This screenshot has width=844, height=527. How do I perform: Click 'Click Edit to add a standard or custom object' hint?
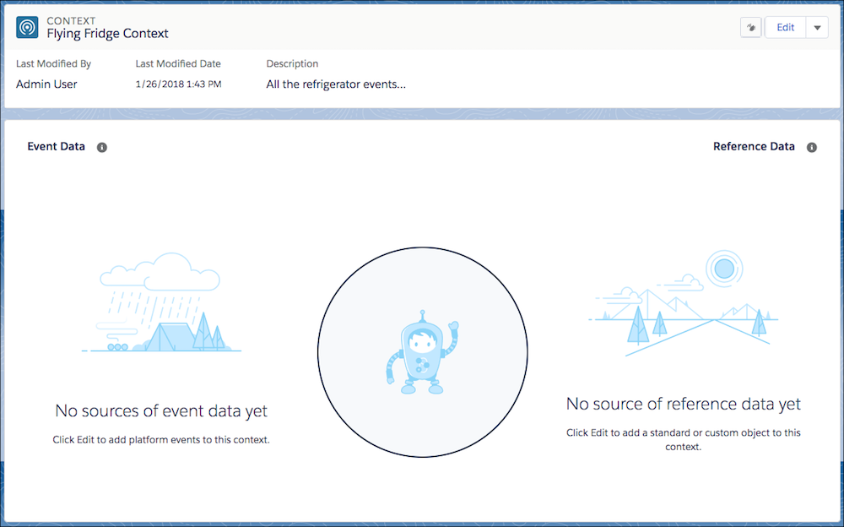683,440
